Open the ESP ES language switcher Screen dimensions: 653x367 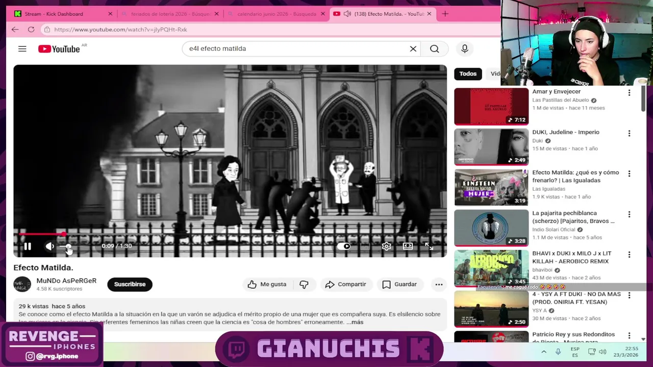pos(575,352)
